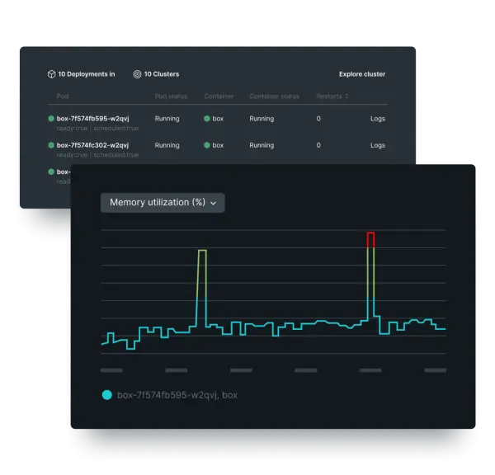Sort by the Pod column header

tap(63, 96)
